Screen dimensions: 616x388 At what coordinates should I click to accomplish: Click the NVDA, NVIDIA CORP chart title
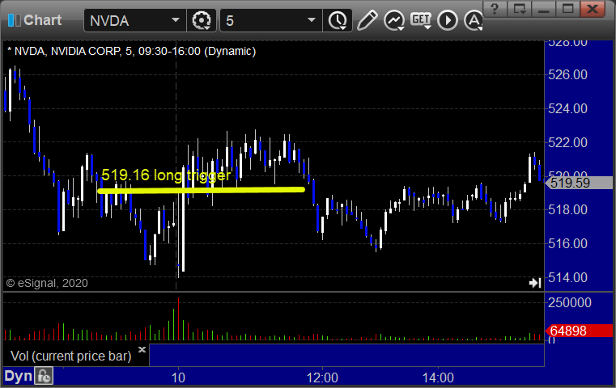pyautogui.click(x=132, y=52)
